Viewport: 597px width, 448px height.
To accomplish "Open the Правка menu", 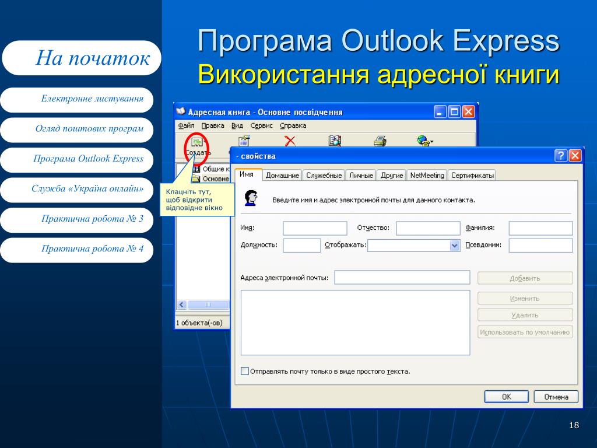I will pos(213,126).
